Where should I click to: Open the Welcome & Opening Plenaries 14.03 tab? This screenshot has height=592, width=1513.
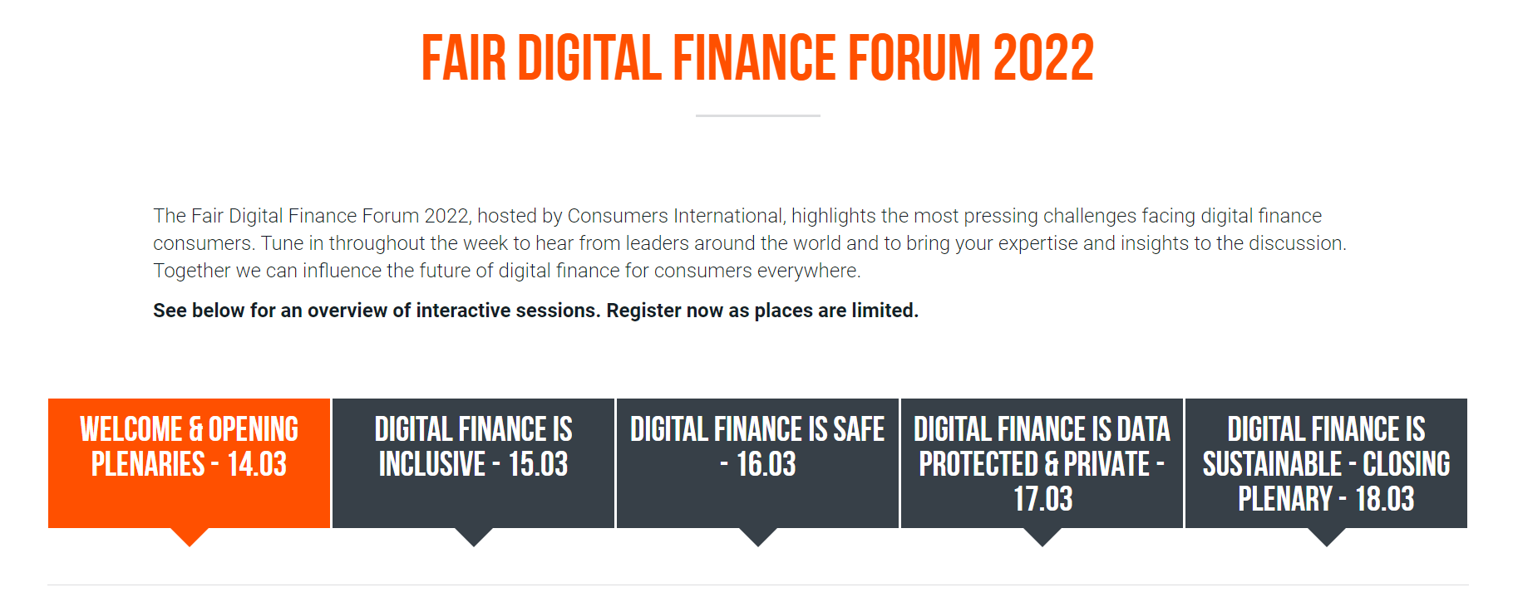point(189,462)
